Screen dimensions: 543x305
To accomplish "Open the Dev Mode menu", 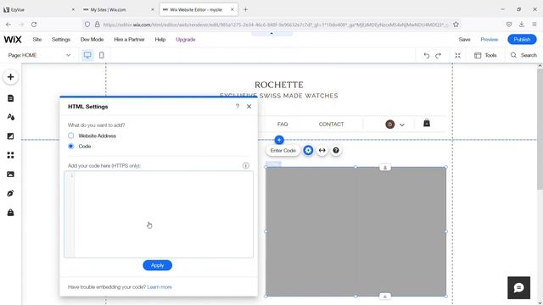I will (x=92, y=40).
